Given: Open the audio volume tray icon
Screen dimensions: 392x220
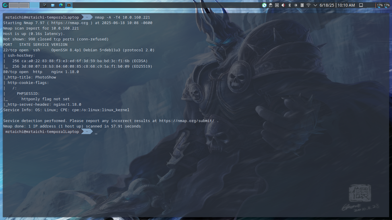Looking at the screenshot, I should (283, 5).
